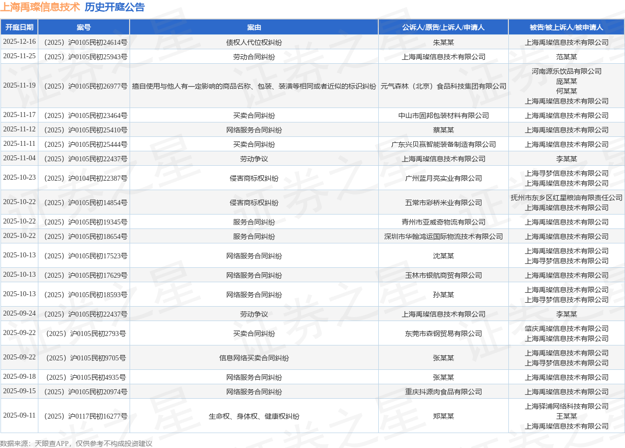Image resolution: width=625 pixels, height=448 pixels.
Task: Click plaintiff '五常市彩桥米业有限公司'
Action: click(x=444, y=203)
